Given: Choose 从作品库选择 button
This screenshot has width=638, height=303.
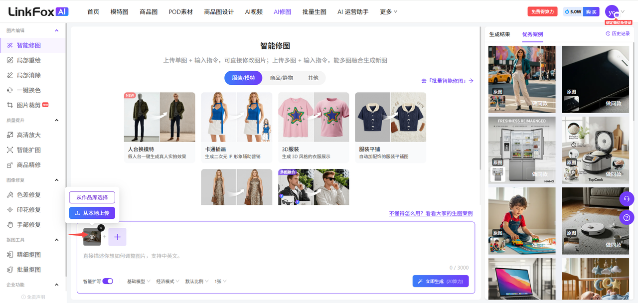Looking at the screenshot, I should [92, 197].
